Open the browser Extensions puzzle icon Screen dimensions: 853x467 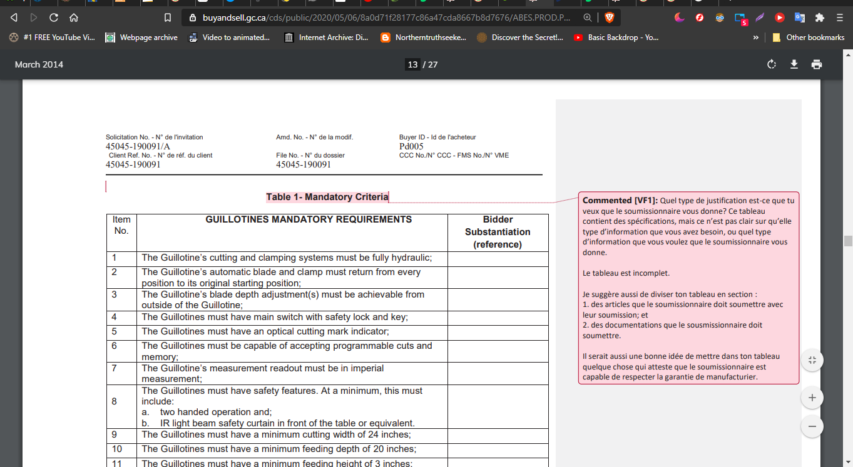point(819,18)
